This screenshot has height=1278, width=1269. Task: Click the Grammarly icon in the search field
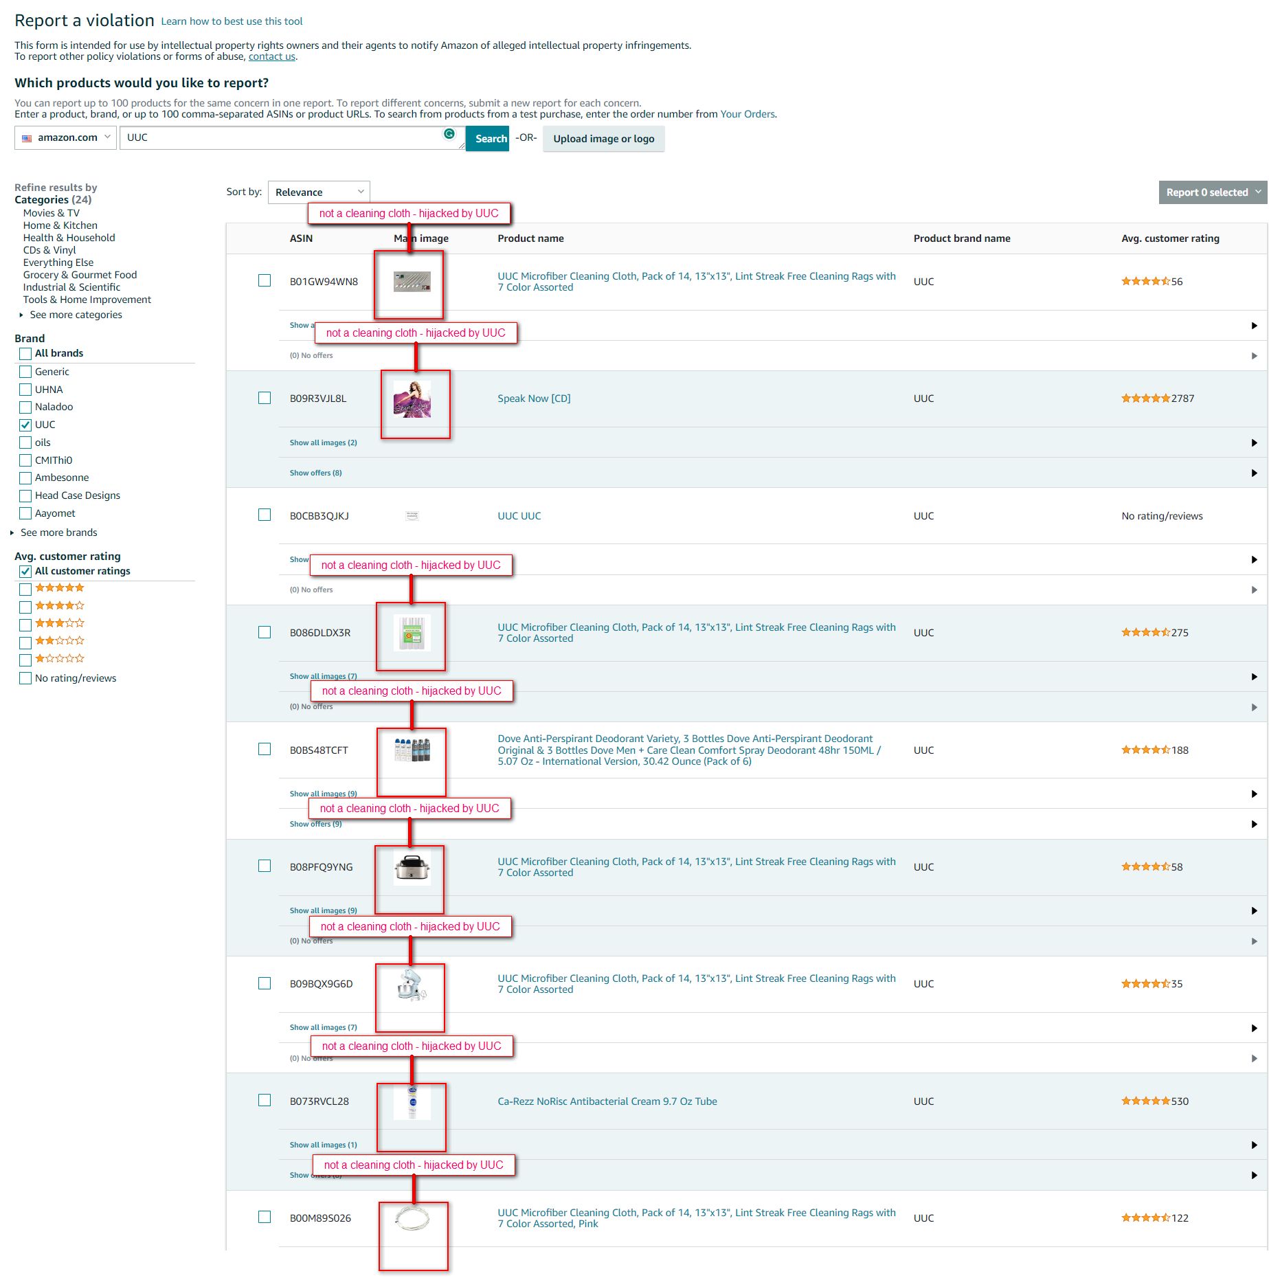click(x=449, y=134)
